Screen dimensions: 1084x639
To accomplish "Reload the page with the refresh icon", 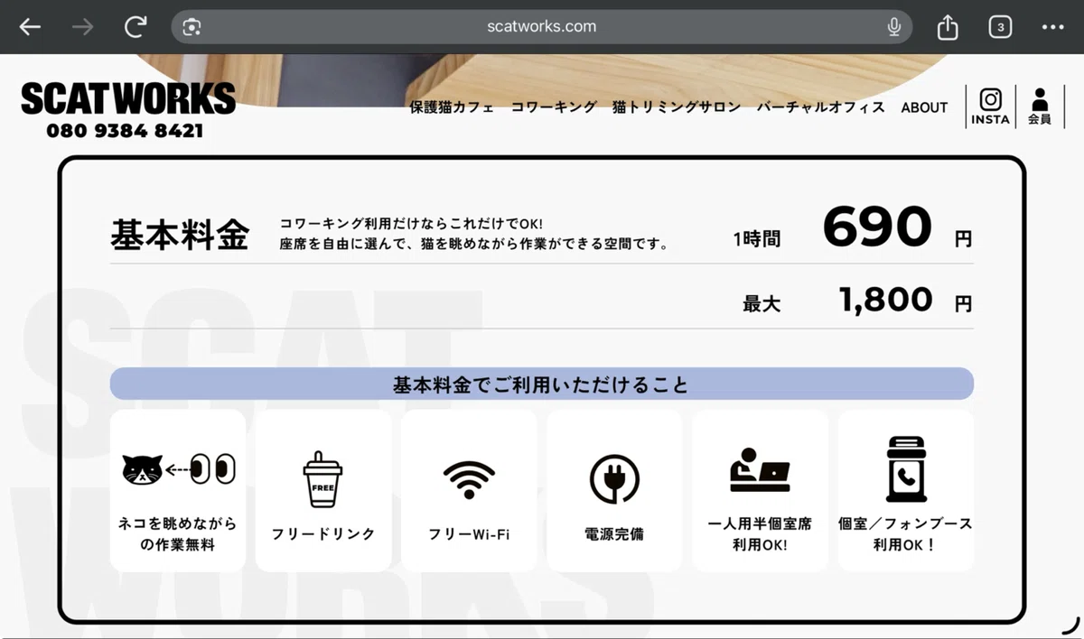I will [135, 27].
